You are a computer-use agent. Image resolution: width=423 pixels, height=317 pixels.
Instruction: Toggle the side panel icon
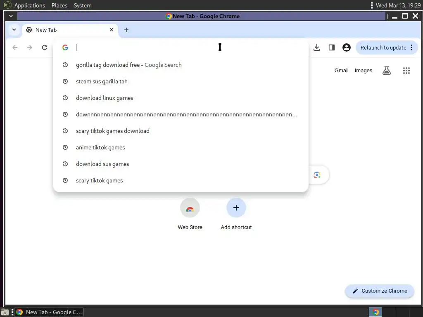pos(332,48)
